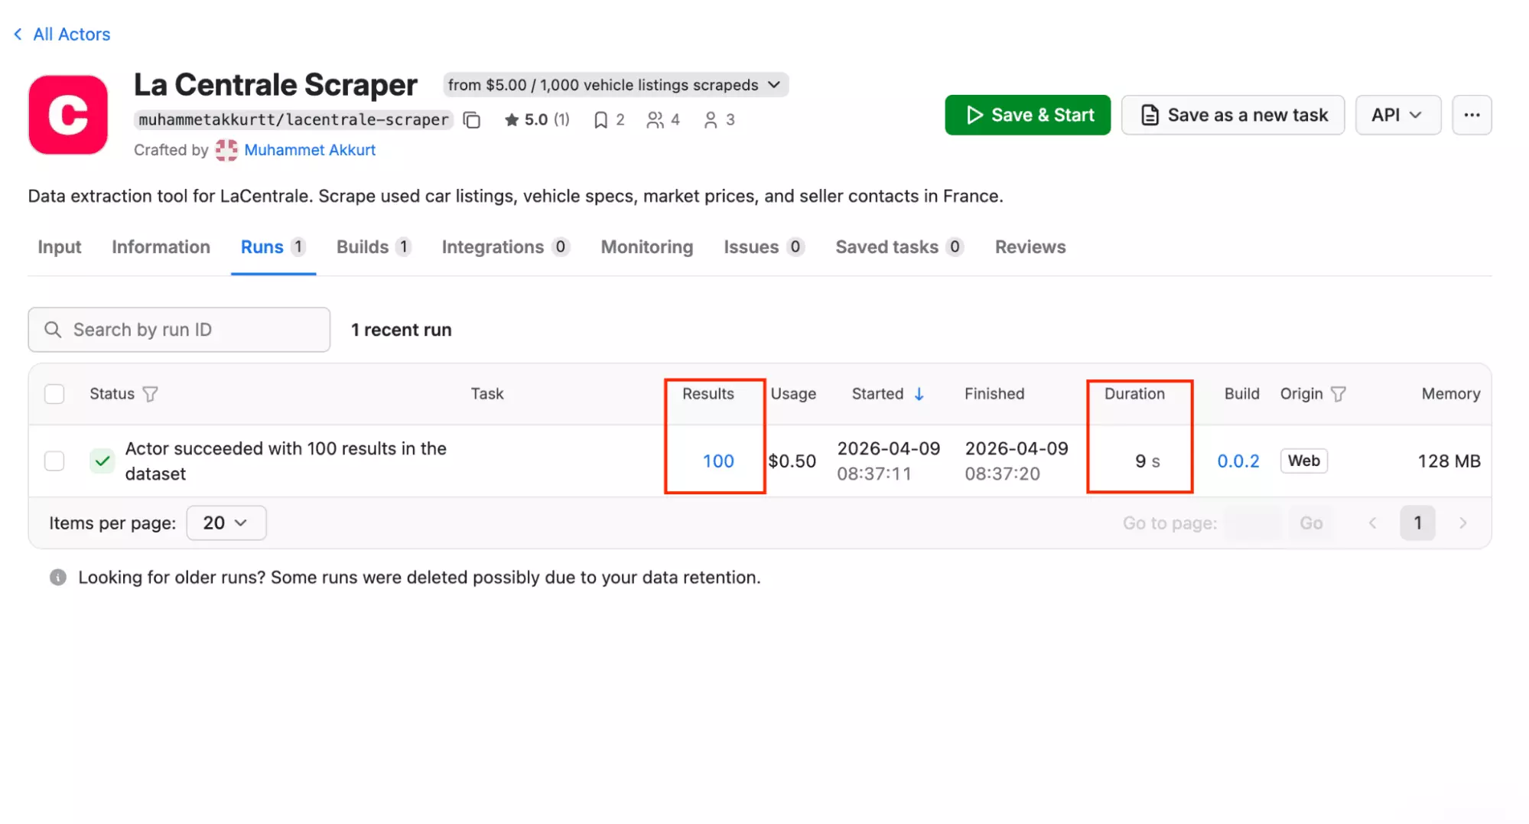Select the checkbox for the succeeded run
Viewport: 1529px width, 824px height.
(54, 461)
